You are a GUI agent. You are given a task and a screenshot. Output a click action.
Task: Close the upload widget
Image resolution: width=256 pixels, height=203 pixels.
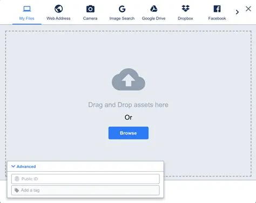pyautogui.click(x=248, y=9)
